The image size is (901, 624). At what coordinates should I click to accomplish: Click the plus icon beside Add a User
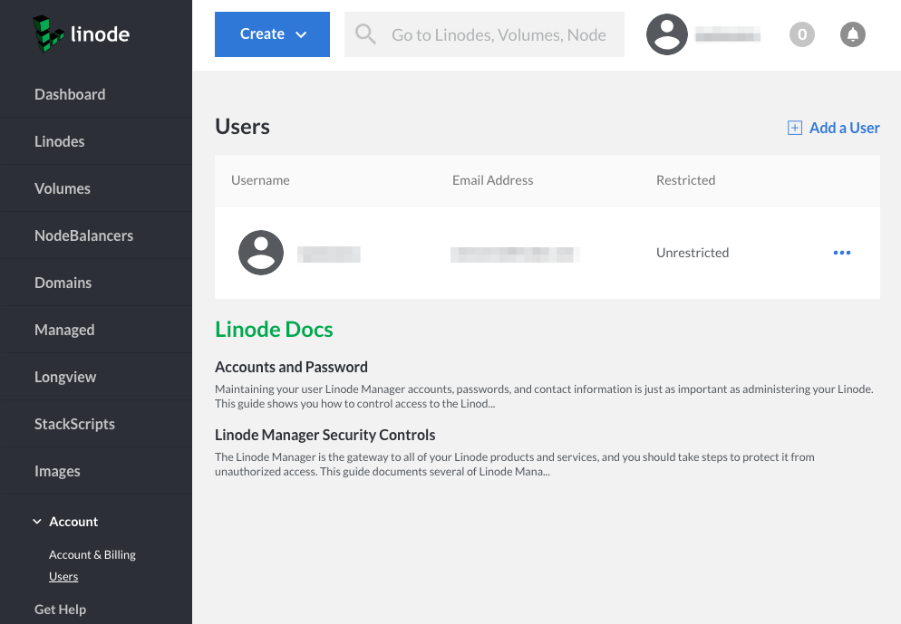click(x=795, y=128)
